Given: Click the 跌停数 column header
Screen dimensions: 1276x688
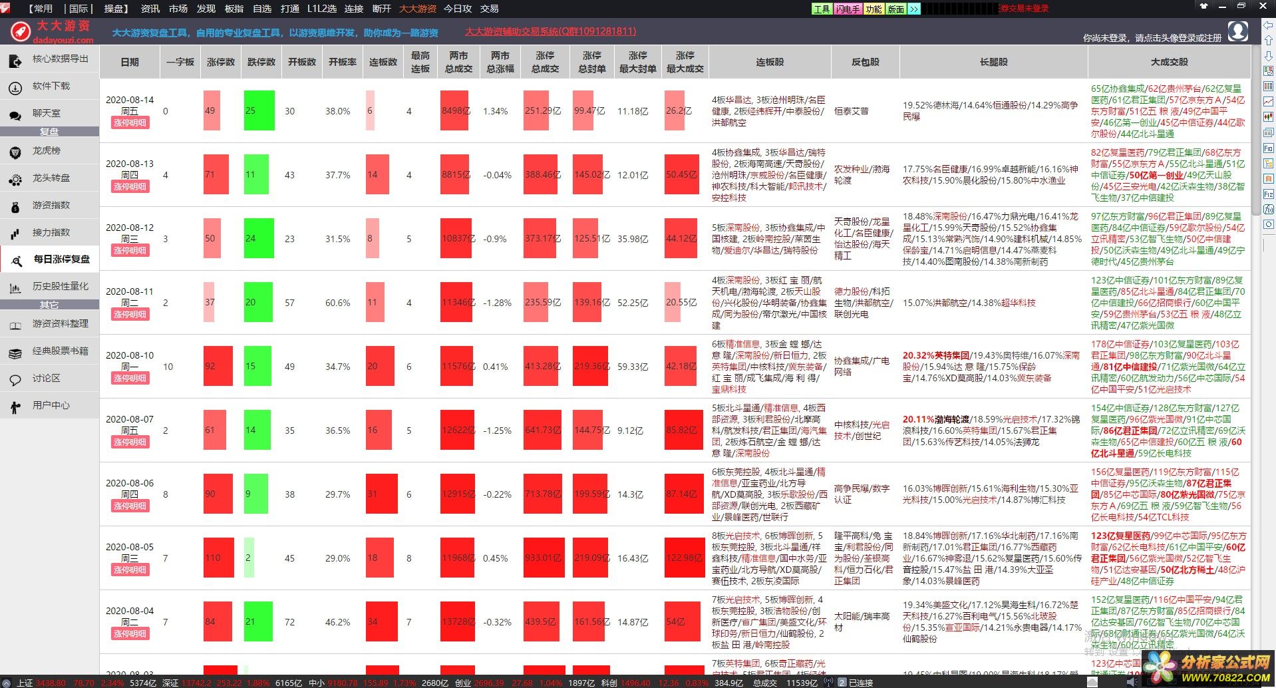Looking at the screenshot, I should (261, 62).
